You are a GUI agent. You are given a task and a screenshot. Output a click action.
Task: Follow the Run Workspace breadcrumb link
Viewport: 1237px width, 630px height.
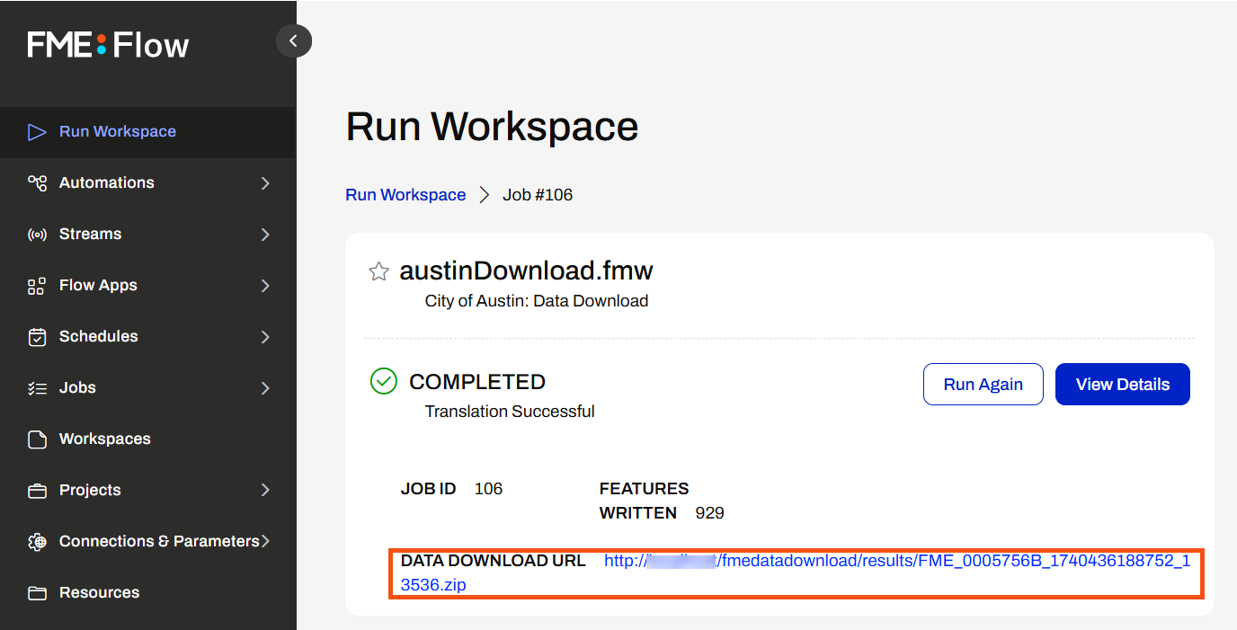pyautogui.click(x=405, y=195)
